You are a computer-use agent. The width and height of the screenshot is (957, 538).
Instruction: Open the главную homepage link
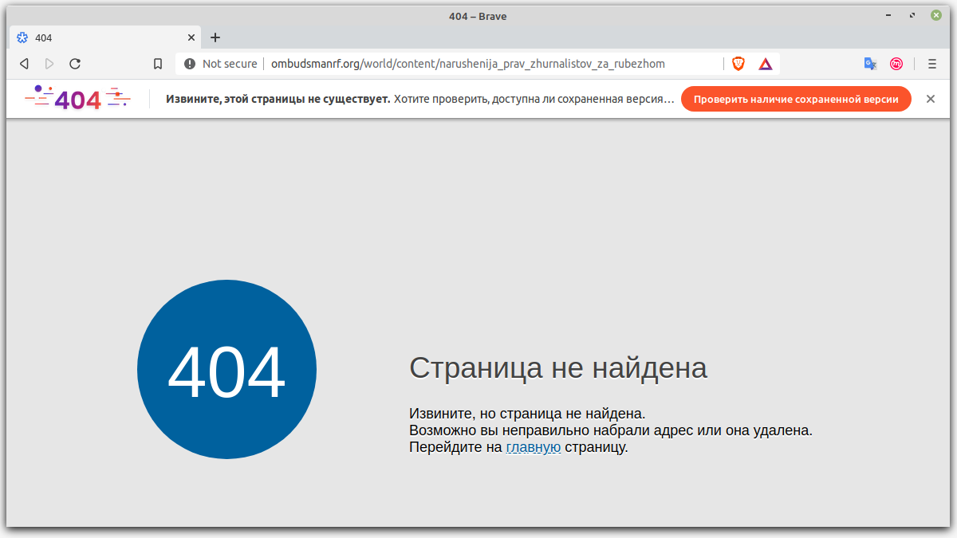click(533, 447)
